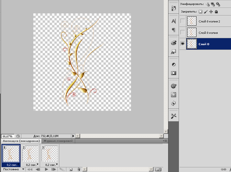Open frame 1 delay dropdown 0,2 сек.
The height and width of the screenshot is (172, 231).
(13, 165)
